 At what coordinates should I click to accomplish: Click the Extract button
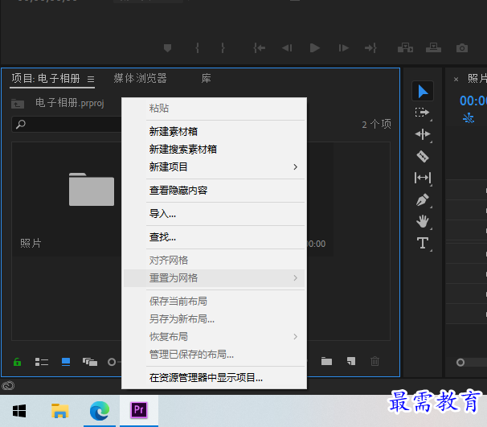click(433, 48)
